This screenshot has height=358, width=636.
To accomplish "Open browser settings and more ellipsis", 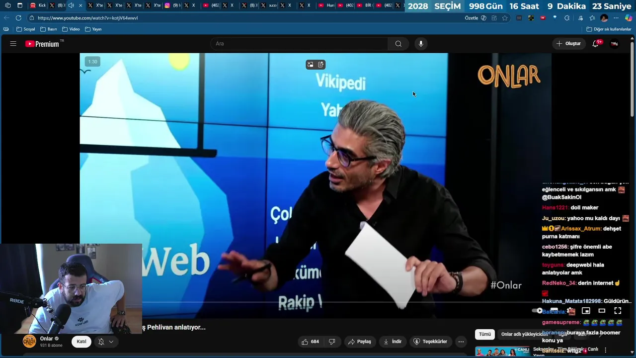I will (x=616, y=18).
